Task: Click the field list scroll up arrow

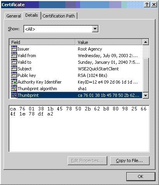Action: pyautogui.click(x=145, y=42)
